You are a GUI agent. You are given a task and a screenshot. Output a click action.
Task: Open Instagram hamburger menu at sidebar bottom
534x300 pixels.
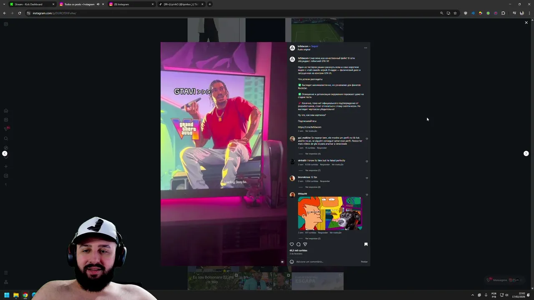(x=6, y=272)
